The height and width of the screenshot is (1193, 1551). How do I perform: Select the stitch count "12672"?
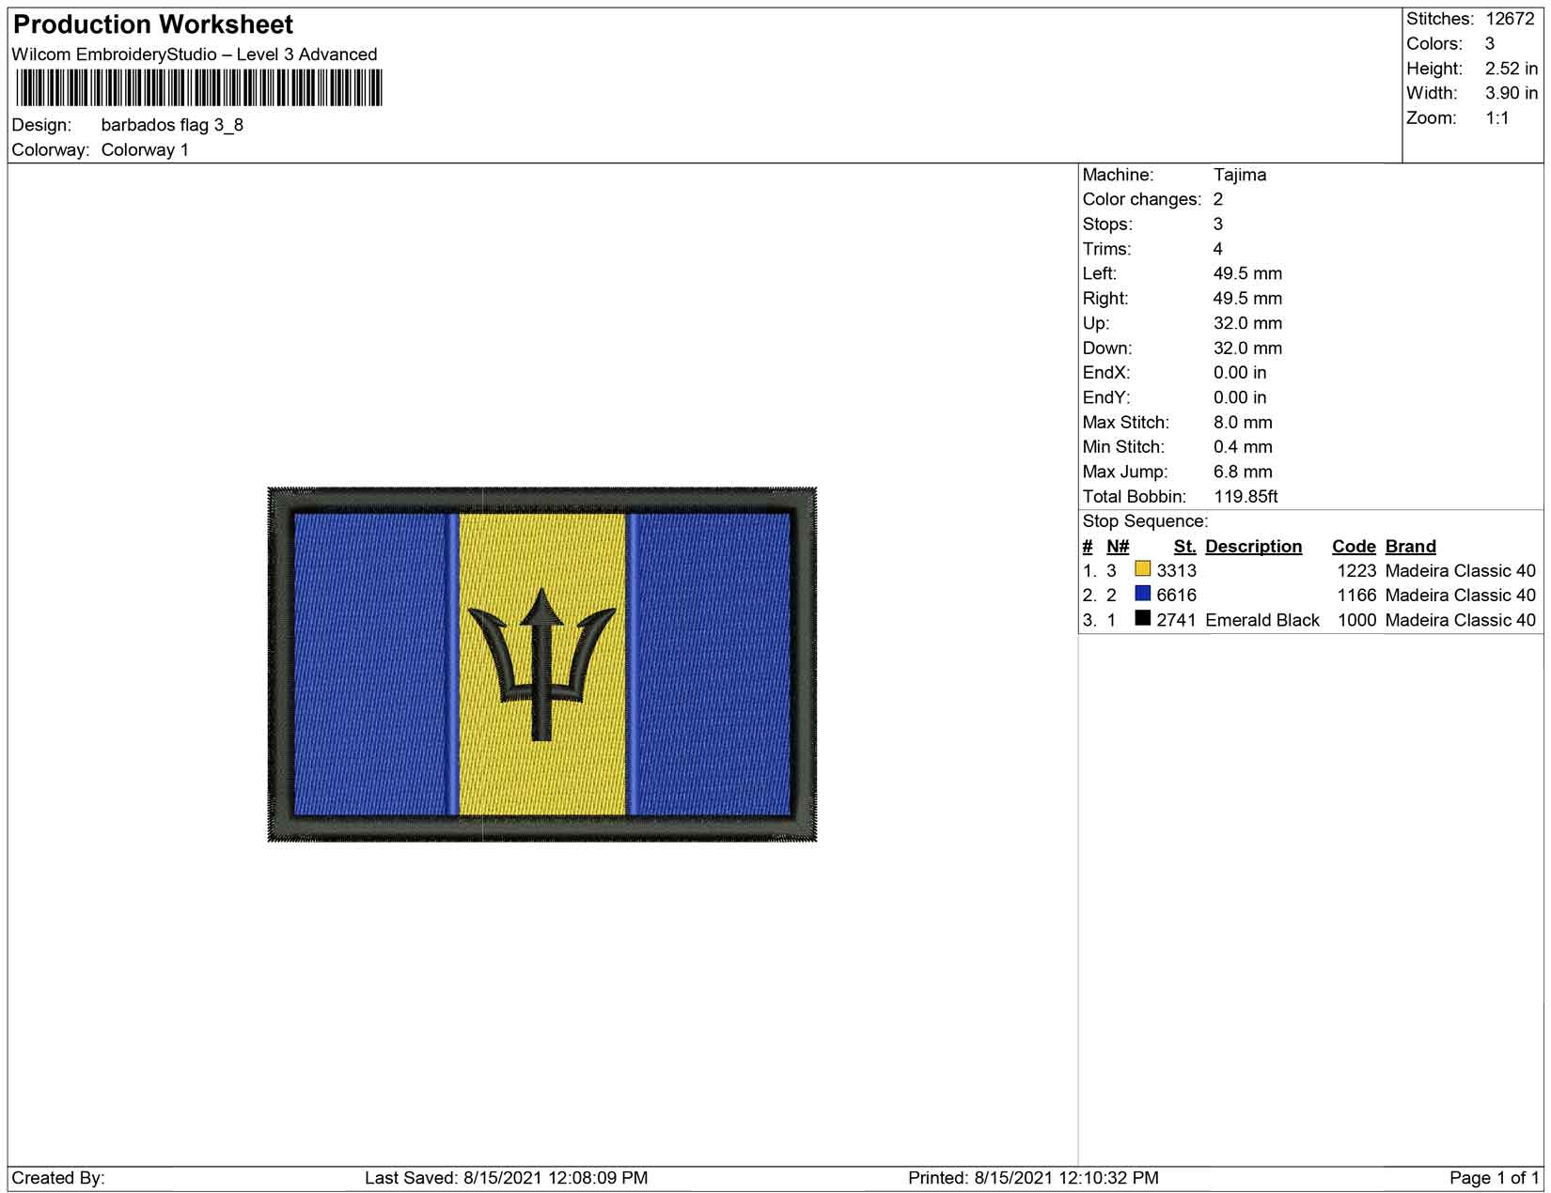click(x=1510, y=19)
